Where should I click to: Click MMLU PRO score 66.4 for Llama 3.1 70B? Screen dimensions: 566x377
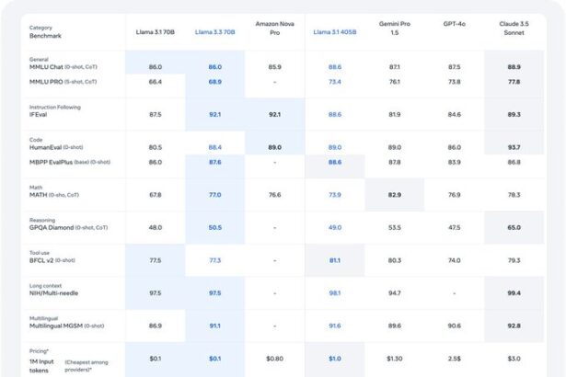[156, 82]
